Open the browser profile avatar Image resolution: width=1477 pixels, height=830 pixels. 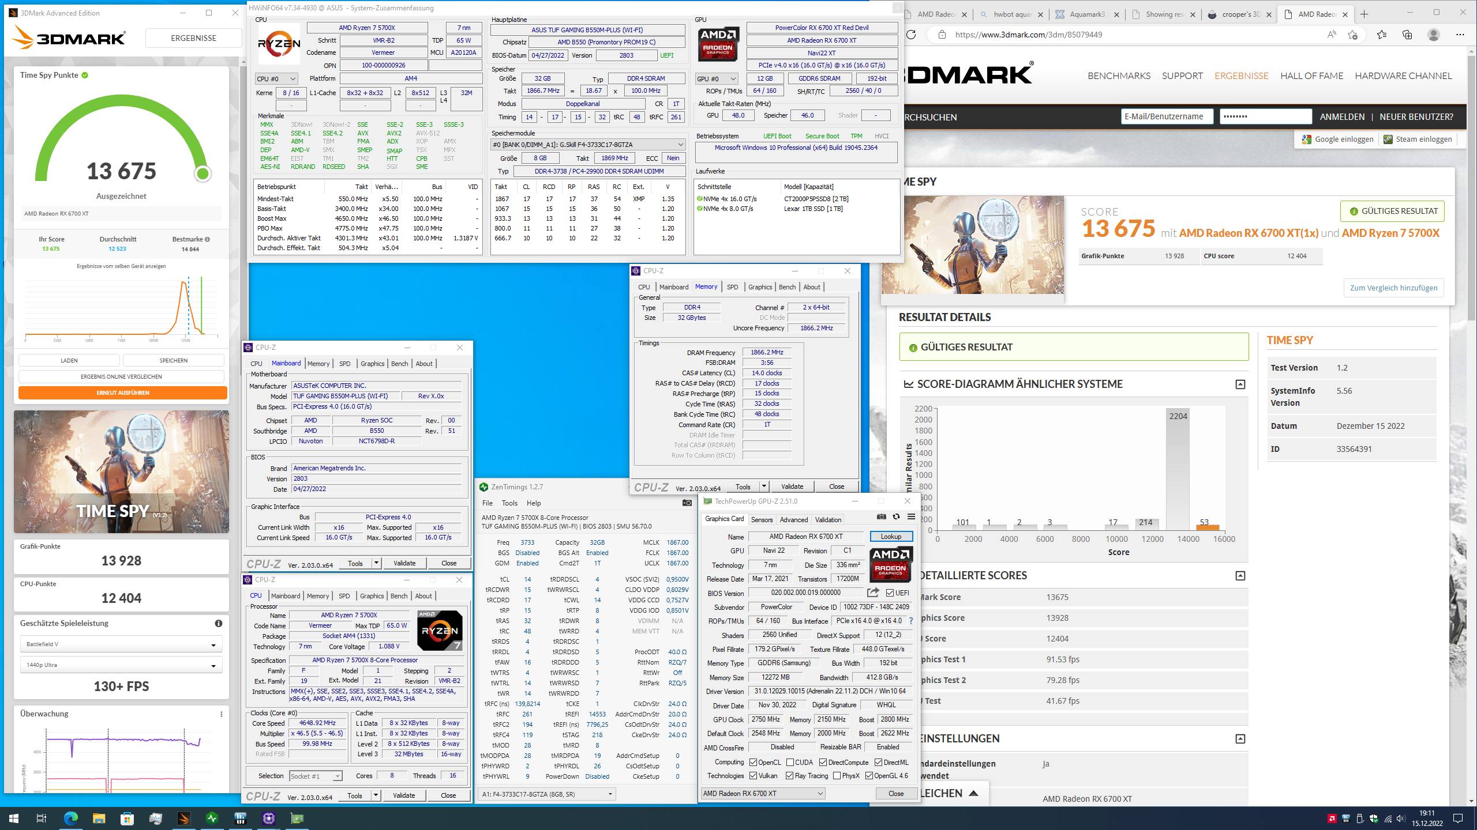(1433, 35)
